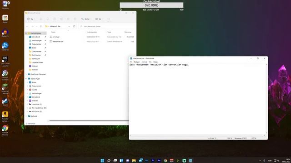Image resolution: width=291 pixels, height=163 pixels.
Task: Sort by the Type column header
Action: (x=109, y=32)
